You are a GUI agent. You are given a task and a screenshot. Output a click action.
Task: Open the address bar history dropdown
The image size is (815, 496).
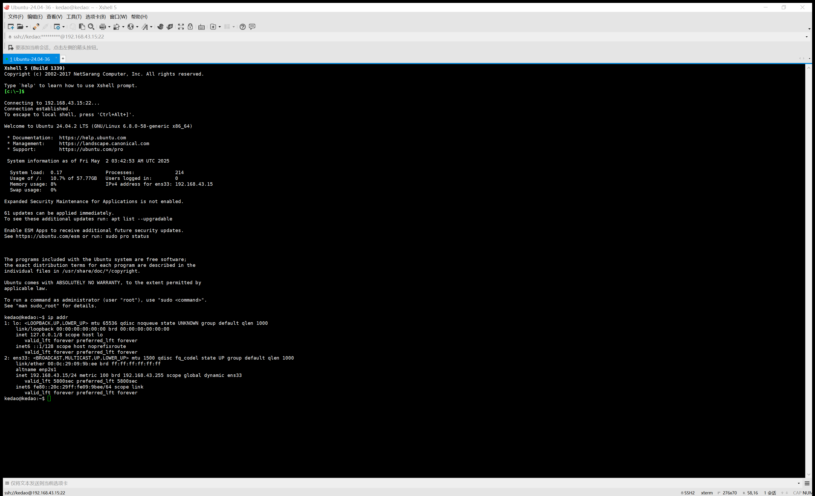[806, 37]
